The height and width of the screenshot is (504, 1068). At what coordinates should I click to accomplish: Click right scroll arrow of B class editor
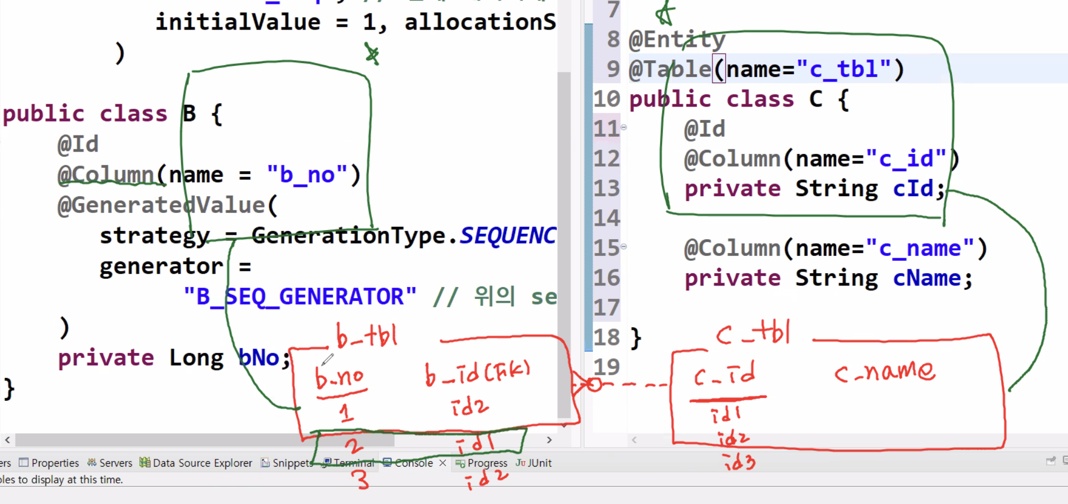[549, 440]
